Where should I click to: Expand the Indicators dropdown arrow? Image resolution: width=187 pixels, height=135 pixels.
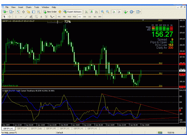click(x=127, y=12)
